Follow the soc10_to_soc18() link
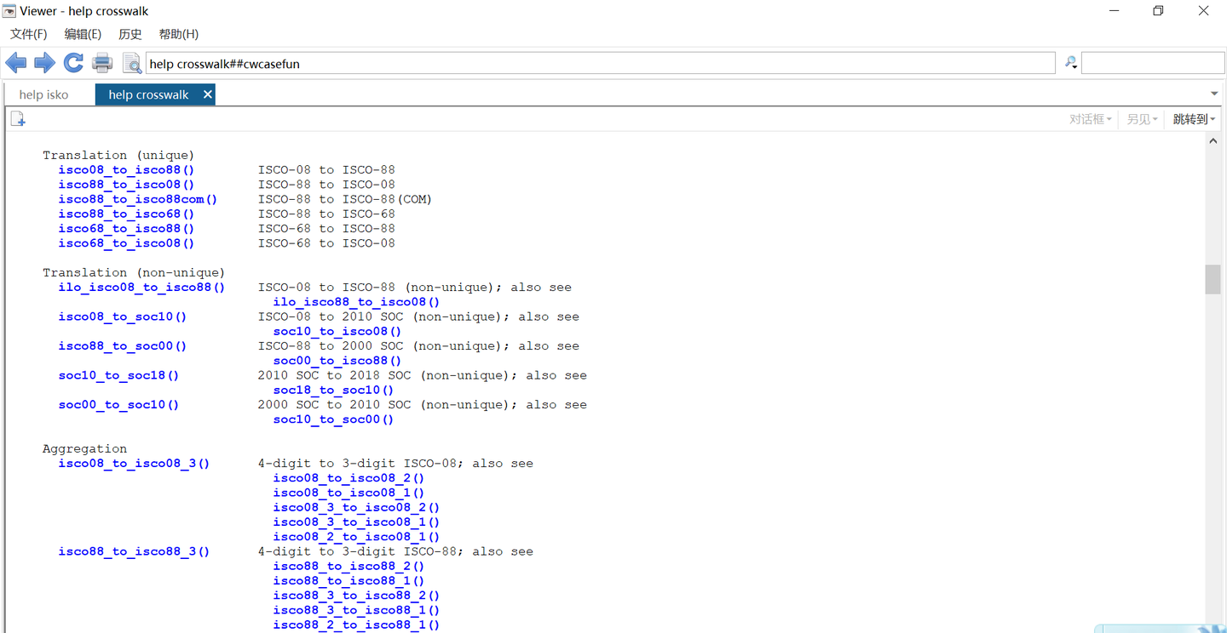This screenshot has width=1227, height=633. click(x=118, y=375)
